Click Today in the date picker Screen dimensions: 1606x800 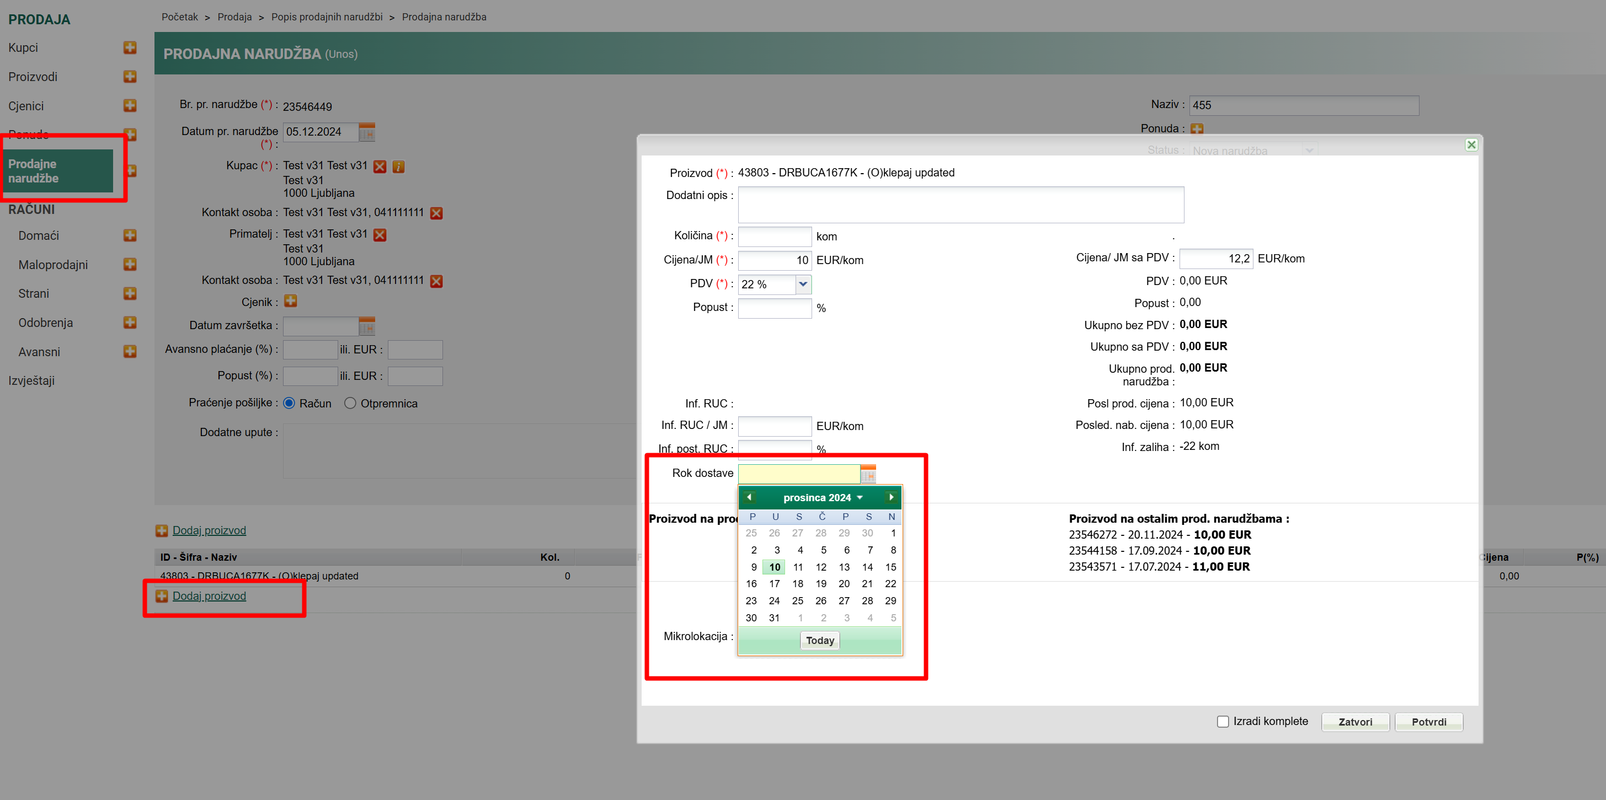[819, 641]
